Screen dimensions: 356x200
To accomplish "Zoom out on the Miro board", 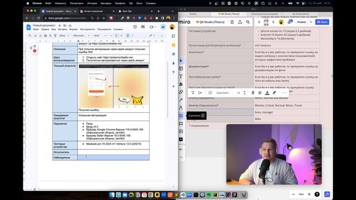I will click(x=293, y=194).
